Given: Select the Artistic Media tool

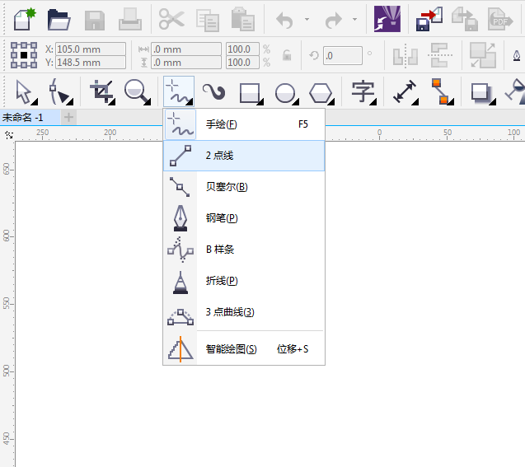Looking at the screenshot, I should coord(213,91).
